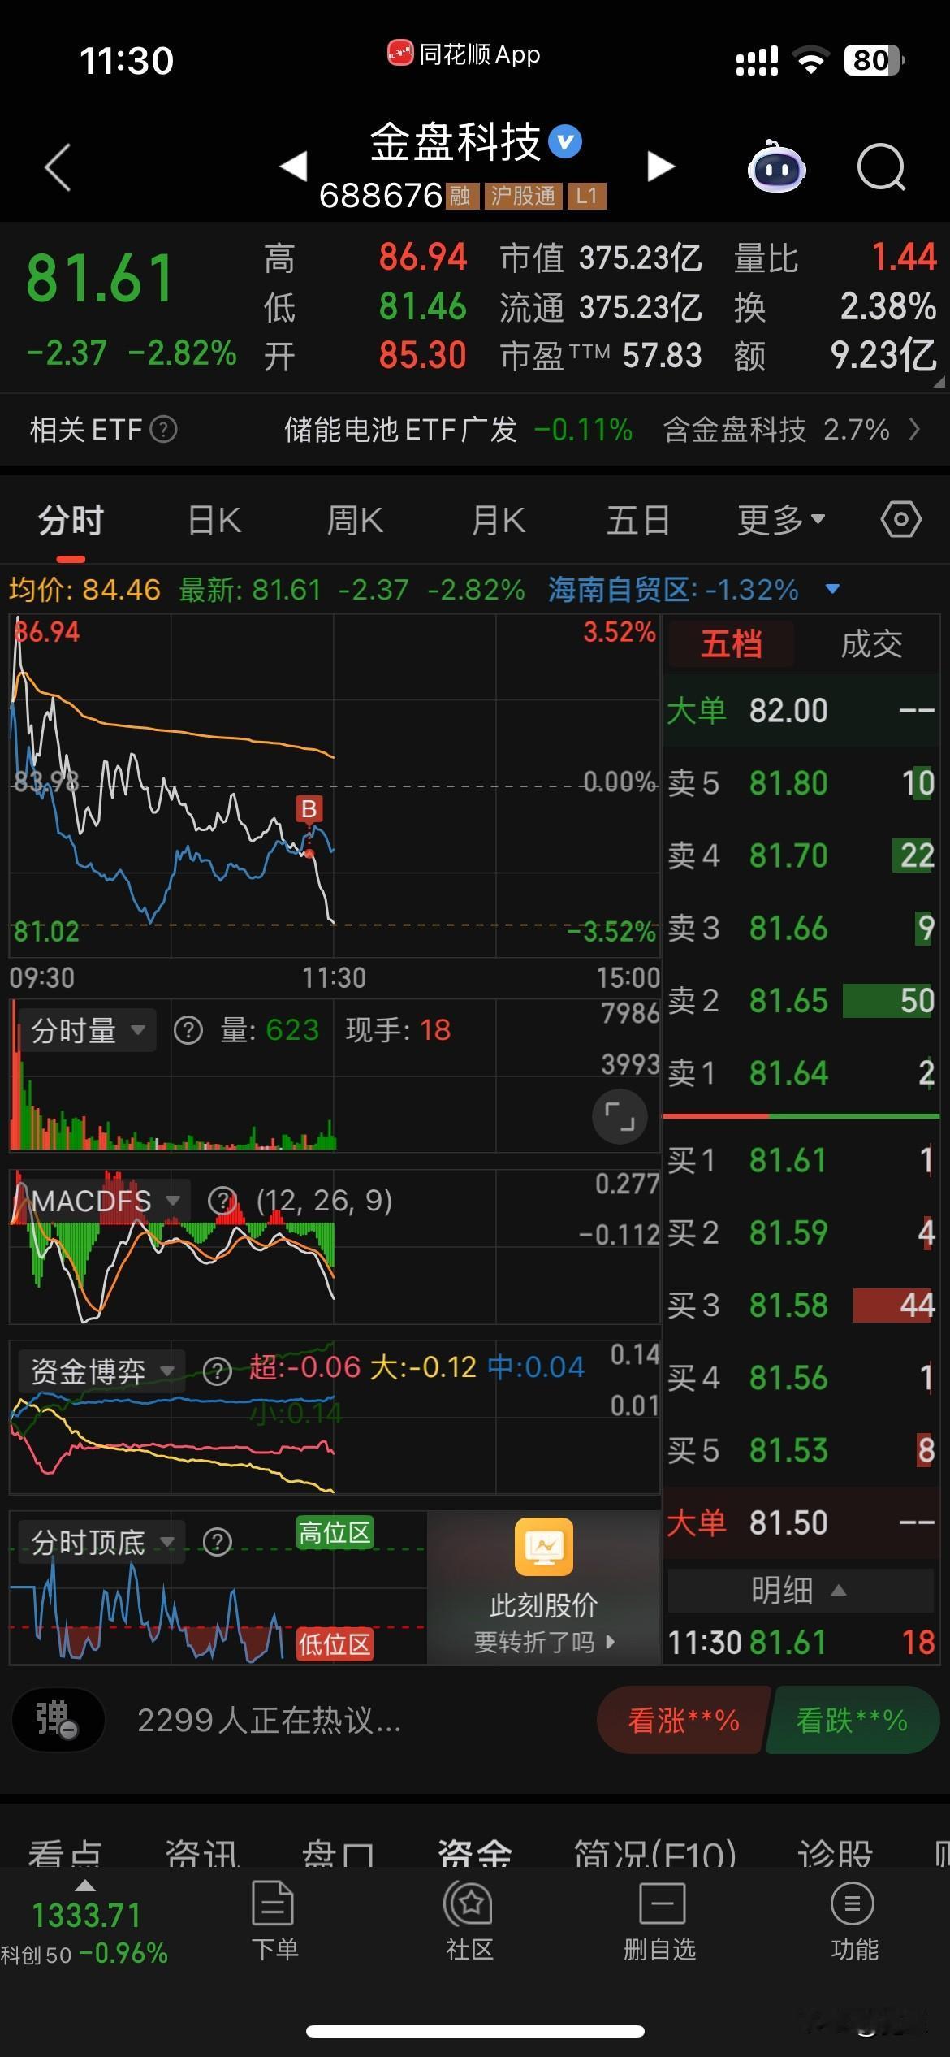Tap upper 大单 82.00 row

pyautogui.click(x=801, y=711)
